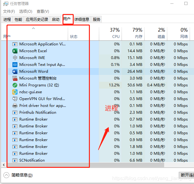Open the 查看(V) menu

click(x=43, y=11)
